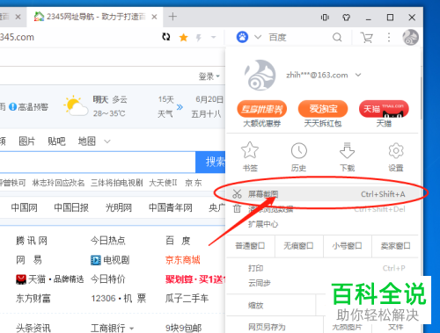Click hot search 林志玲回应改名
This screenshot has height=333, width=440.
(x=58, y=183)
